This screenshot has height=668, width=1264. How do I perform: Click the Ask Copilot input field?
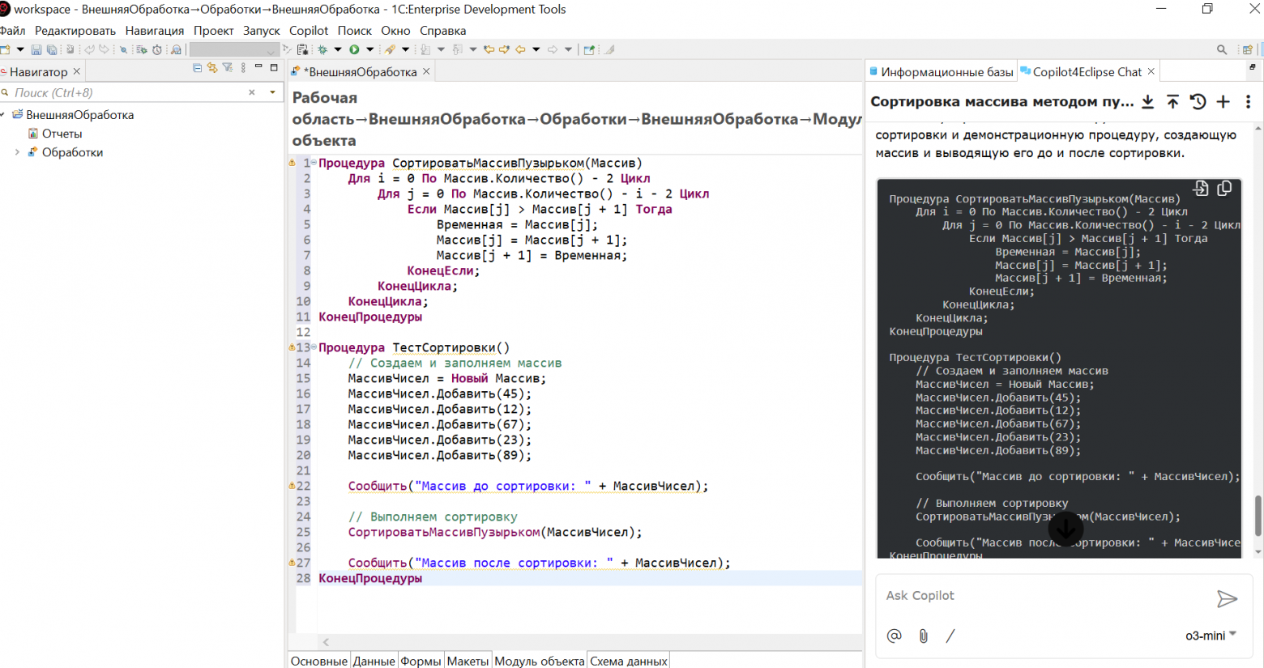point(1013,597)
